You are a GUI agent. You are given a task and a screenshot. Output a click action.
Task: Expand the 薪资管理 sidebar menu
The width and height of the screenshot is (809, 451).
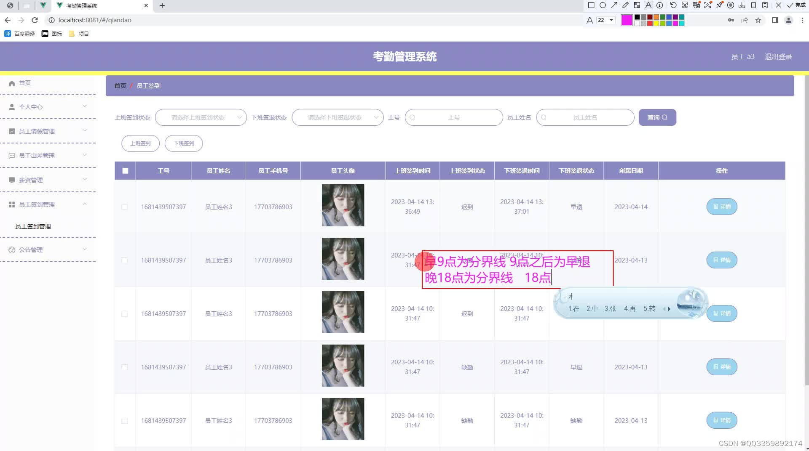(48, 180)
